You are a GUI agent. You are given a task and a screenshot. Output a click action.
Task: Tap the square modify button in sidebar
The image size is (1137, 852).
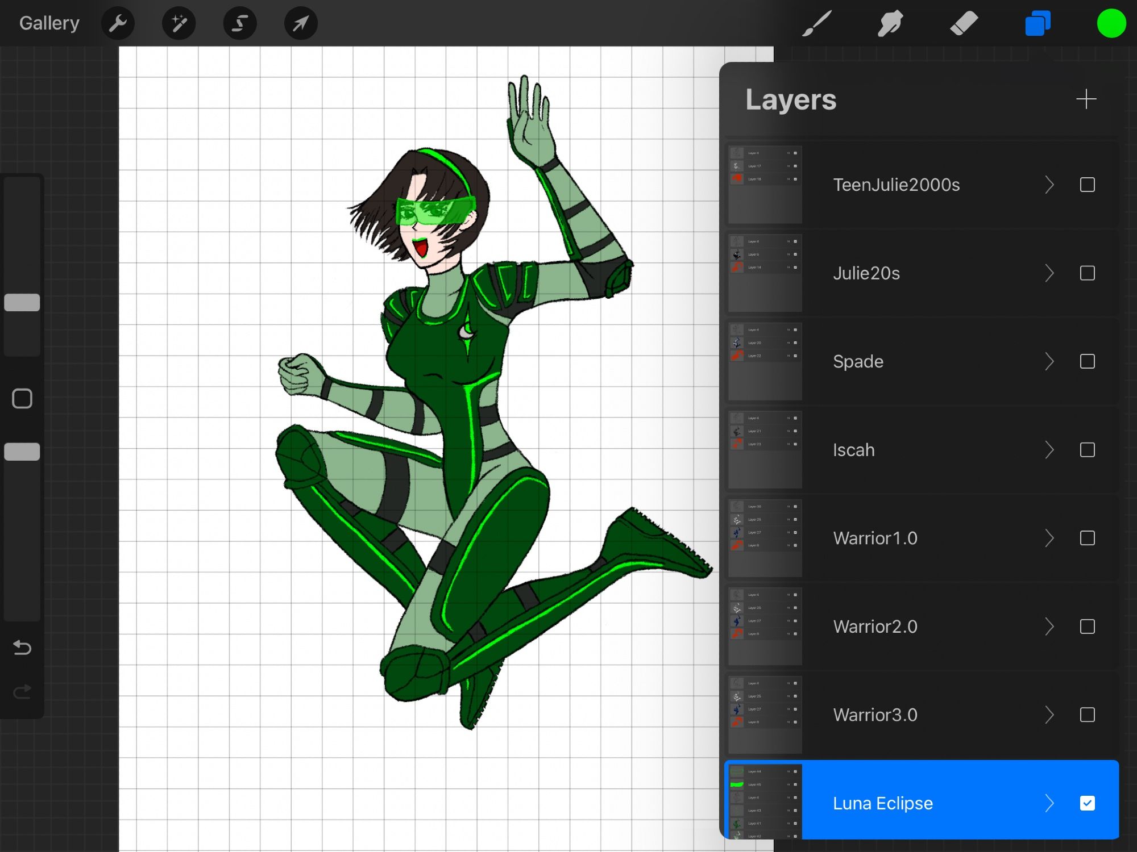[x=22, y=399]
